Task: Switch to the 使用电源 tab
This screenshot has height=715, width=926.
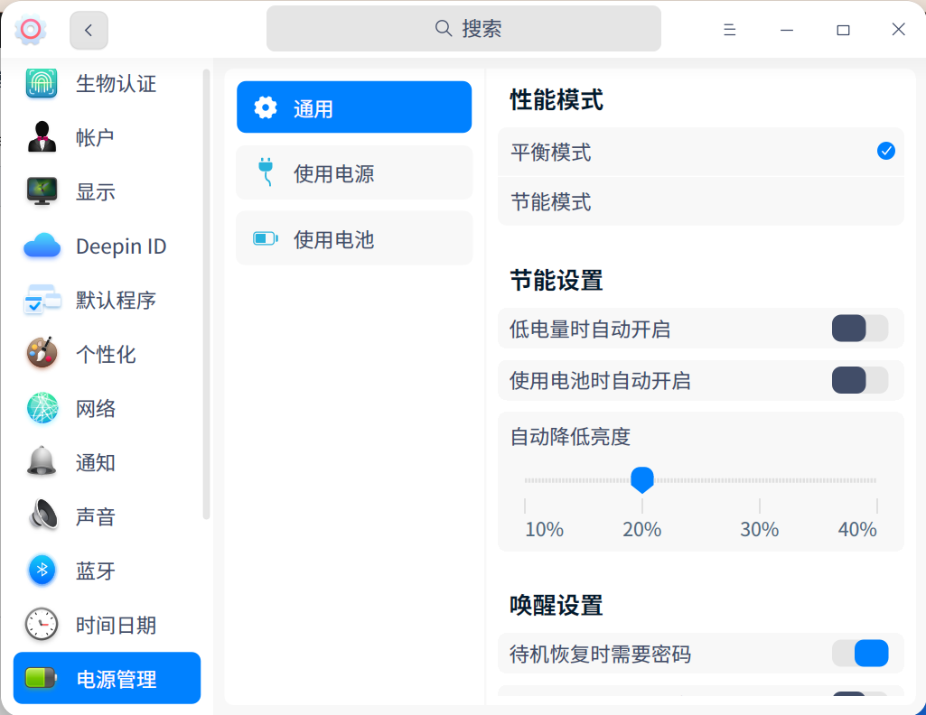Action: pos(353,172)
